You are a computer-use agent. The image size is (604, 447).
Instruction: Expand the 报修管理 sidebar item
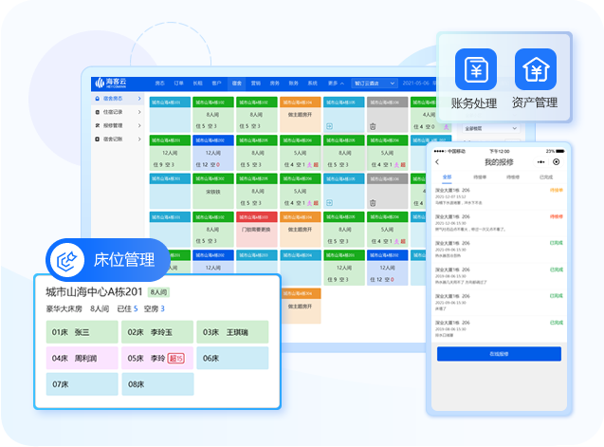point(139,125)
